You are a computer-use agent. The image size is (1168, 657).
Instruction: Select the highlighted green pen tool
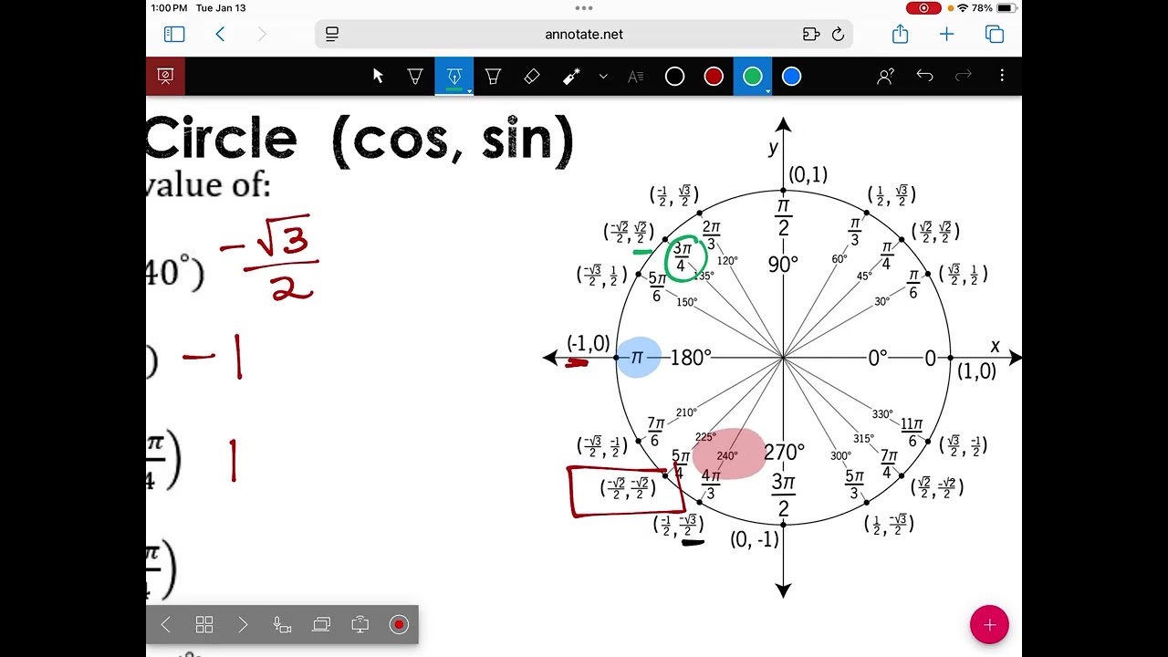pyautogui.click(x=454, y=77)
